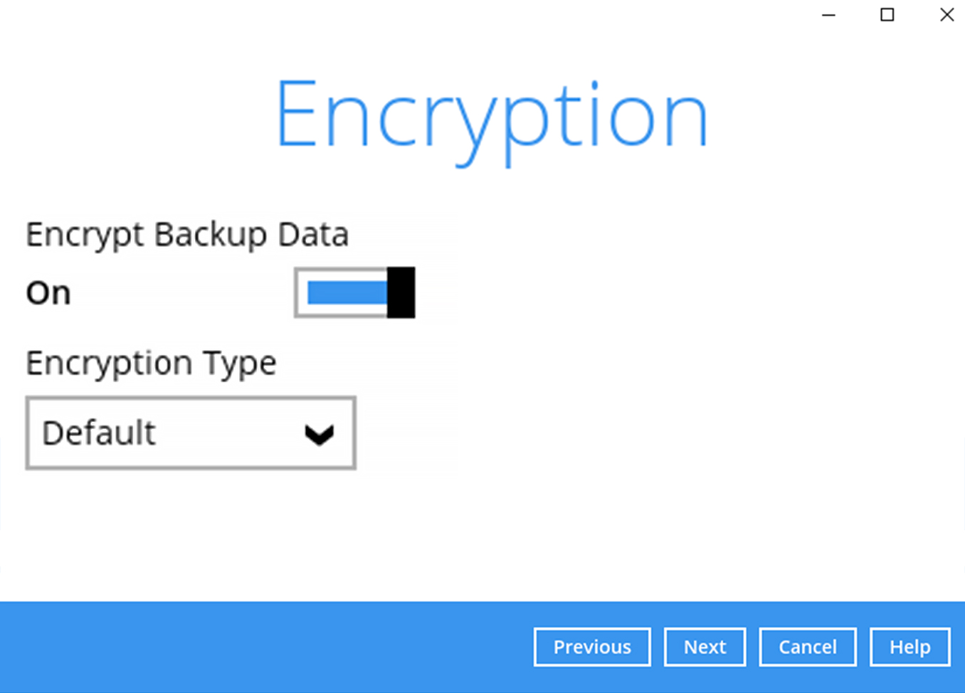Click the On status label
The width and height of the screenshot is (965, 693).
[x=47, y=292]
